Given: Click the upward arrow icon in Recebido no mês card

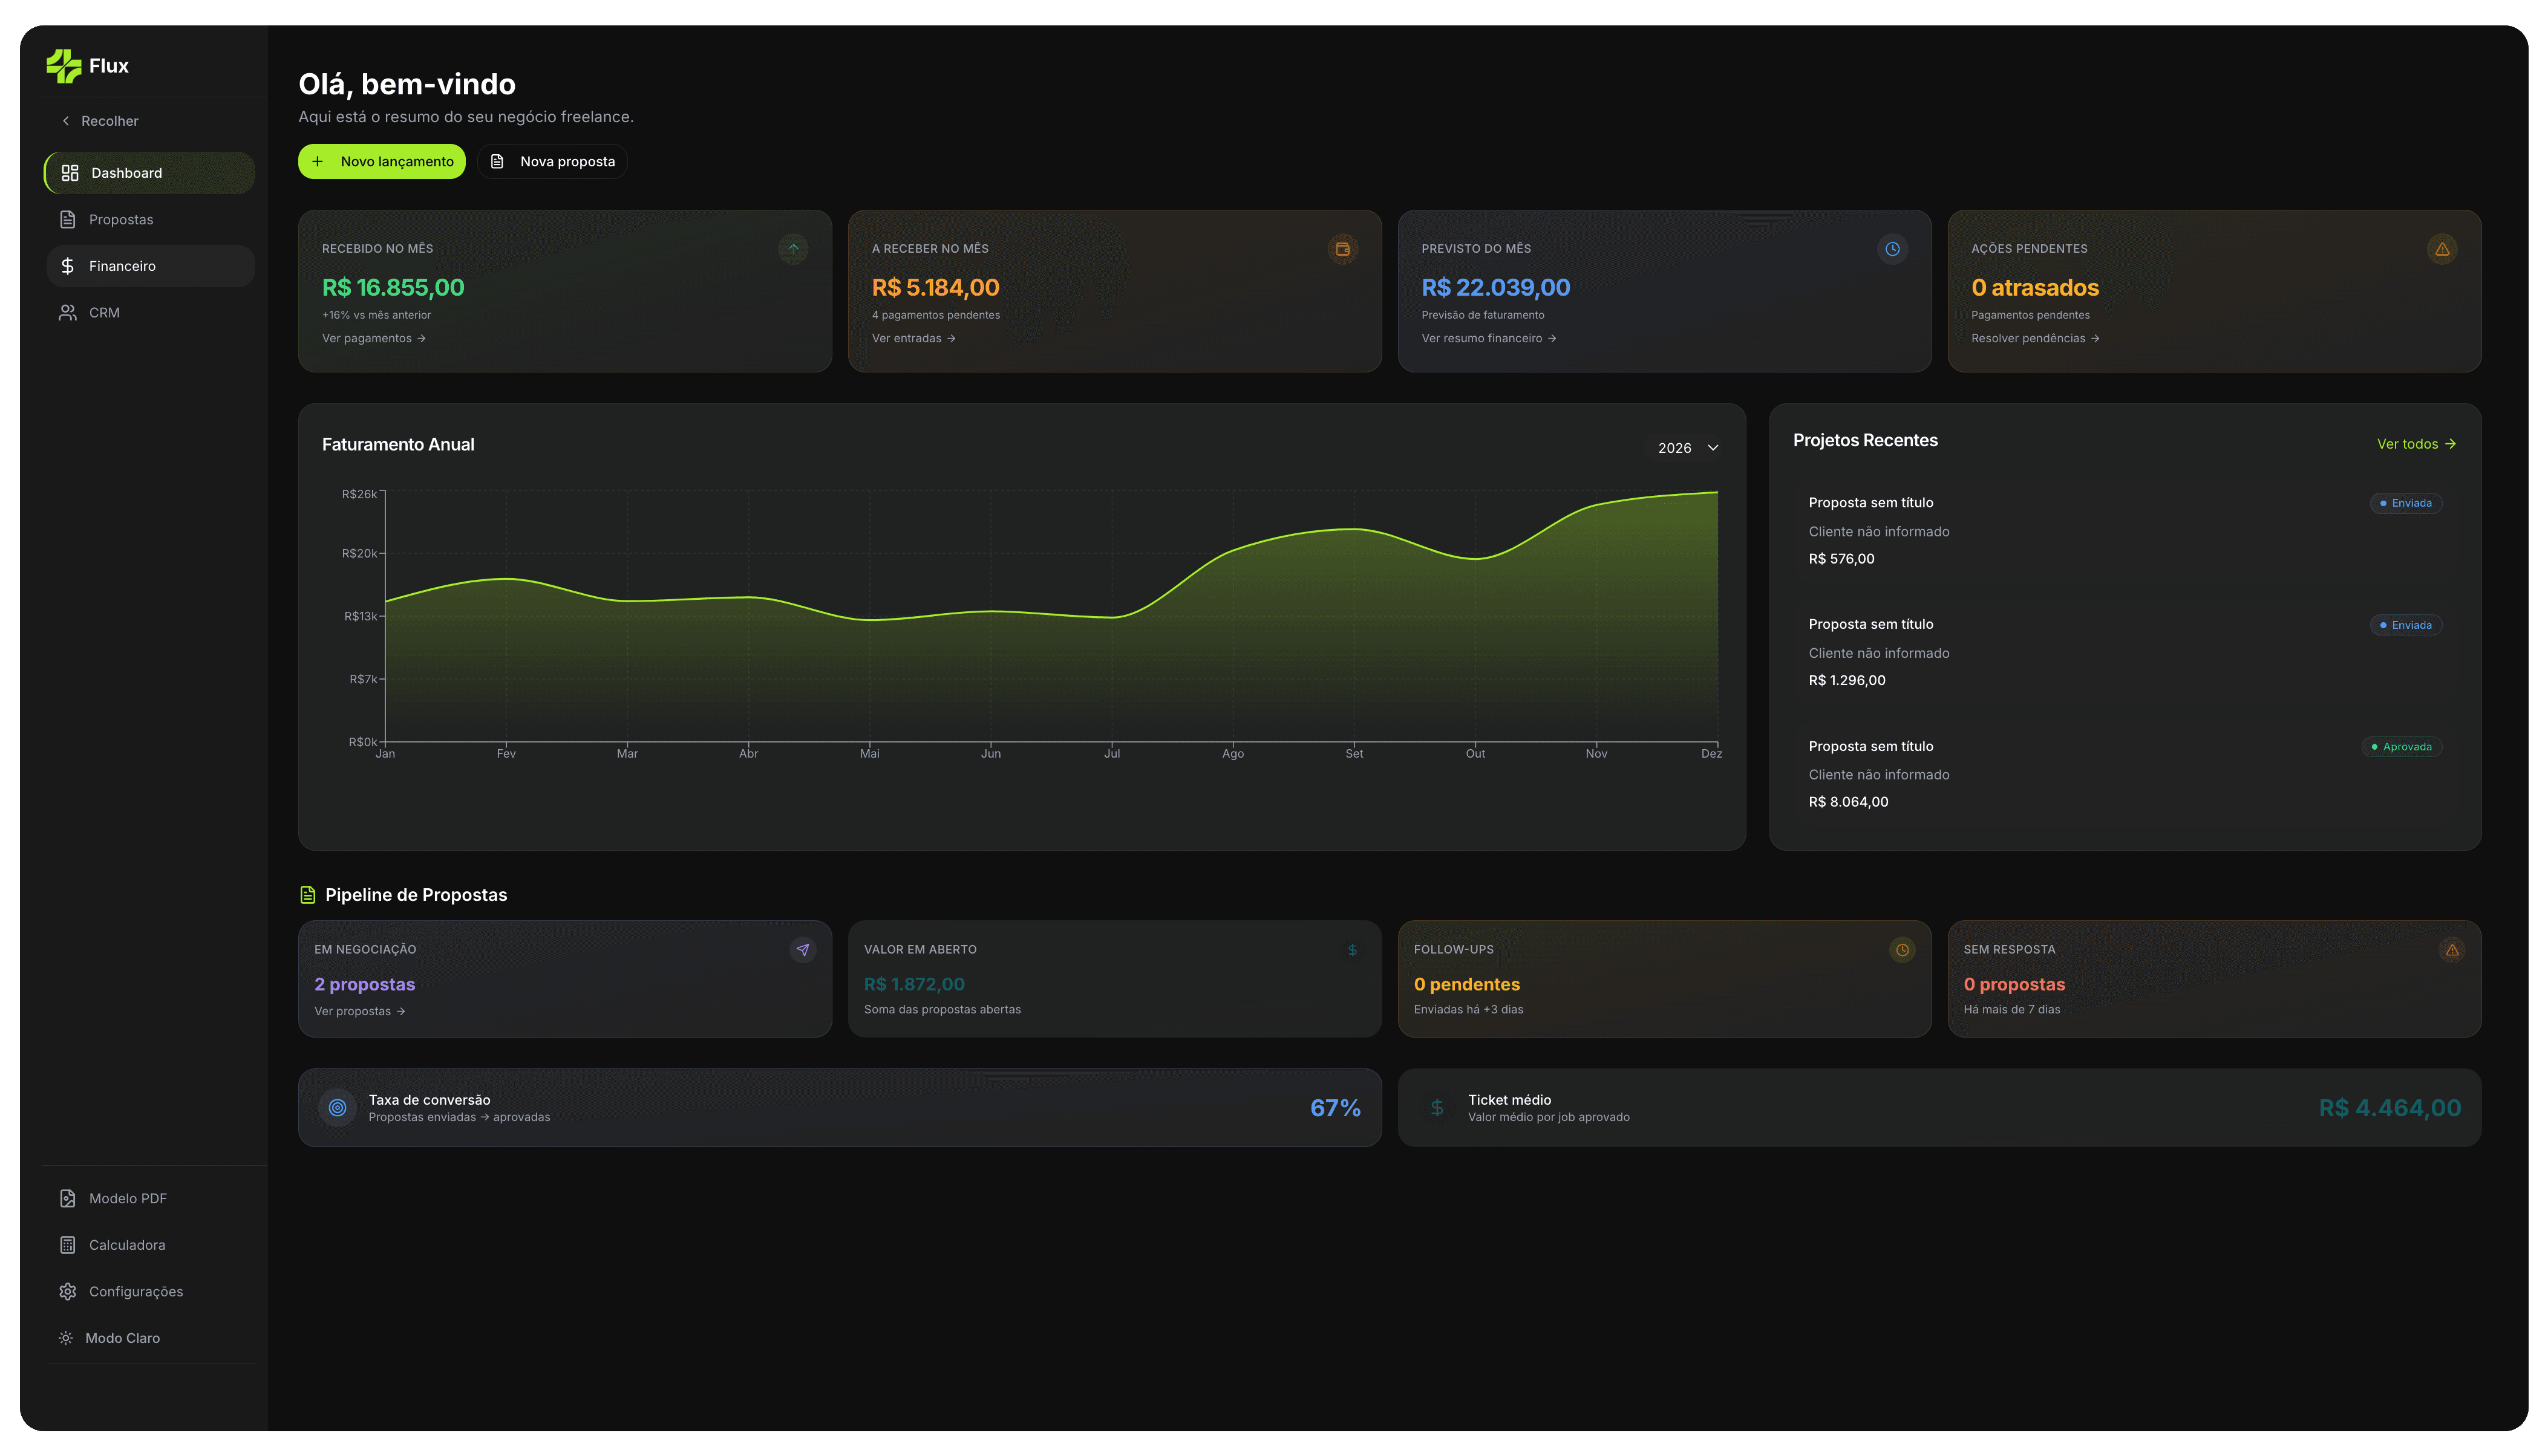Looking at the screenshot, I should tap(792, 249).
